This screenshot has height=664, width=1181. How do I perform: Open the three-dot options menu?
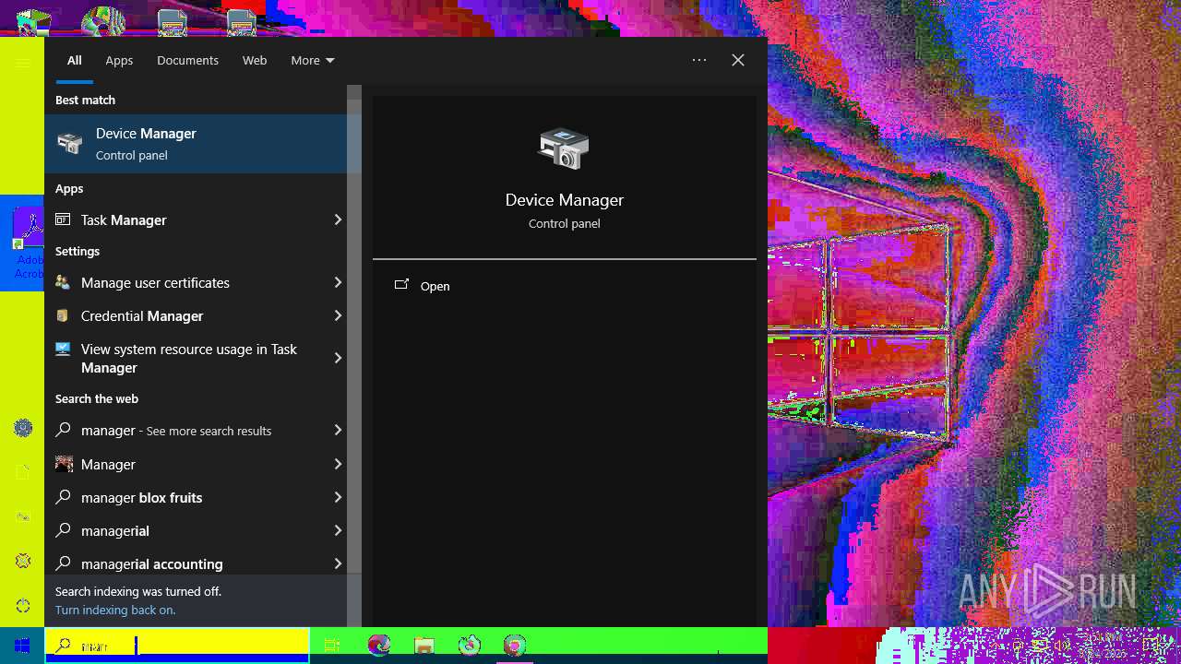[x=699, y=60]
